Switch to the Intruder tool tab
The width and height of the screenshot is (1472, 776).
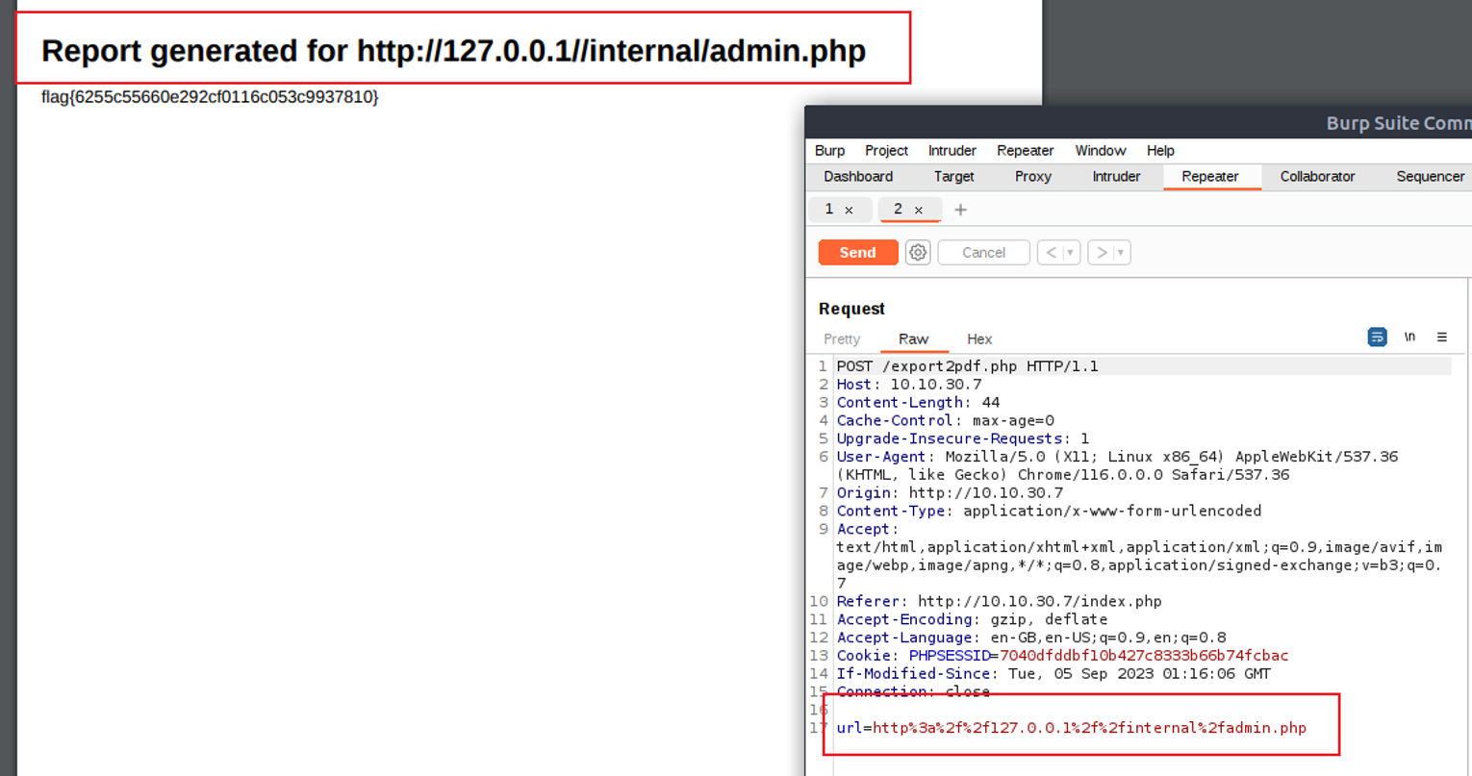[1116, 177]
